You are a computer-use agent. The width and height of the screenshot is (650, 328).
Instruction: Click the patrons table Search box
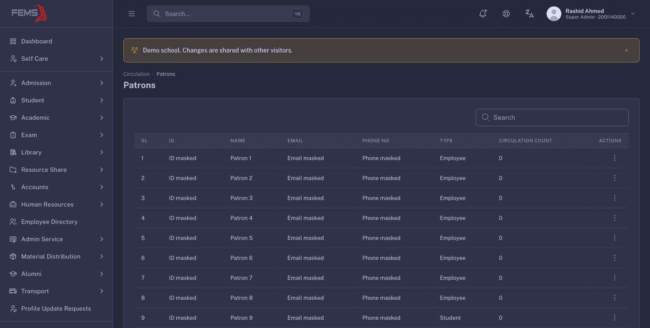click(552, 118)
